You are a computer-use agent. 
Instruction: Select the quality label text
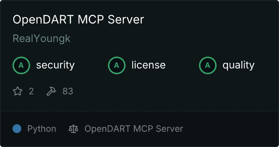pos(238,65)
